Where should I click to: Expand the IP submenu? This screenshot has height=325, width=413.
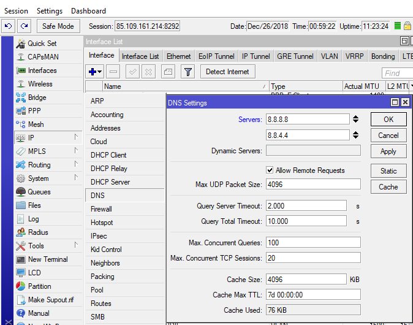coord(76,137)
